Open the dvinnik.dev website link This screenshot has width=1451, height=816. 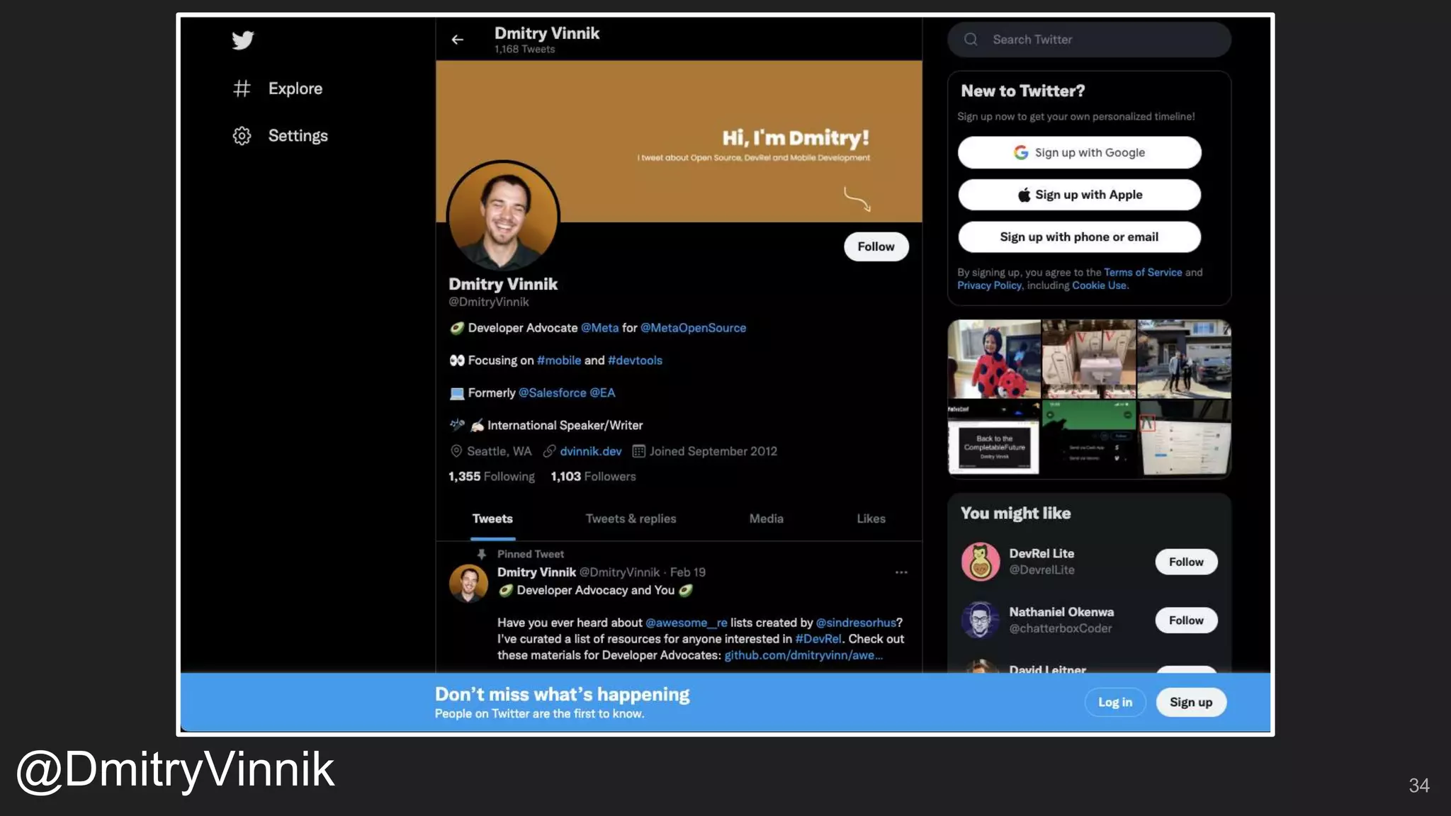coord(590,451)
